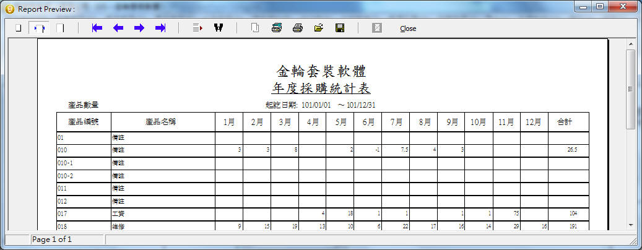Go to the first page arrow
The image size is (642, 250).
point(97,28)
